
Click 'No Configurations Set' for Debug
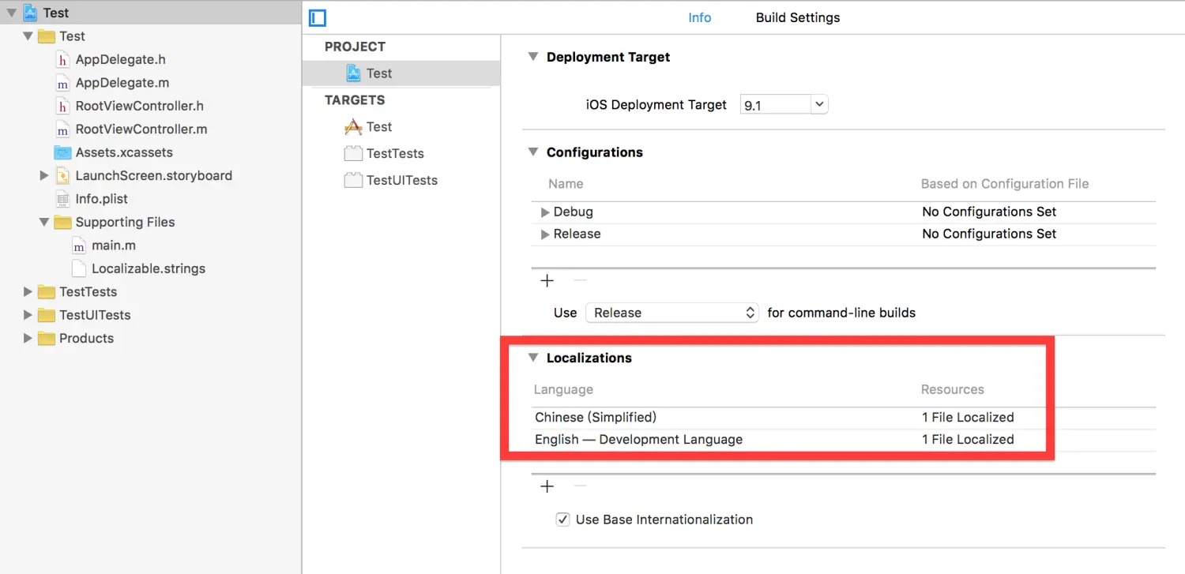[989, 212]
